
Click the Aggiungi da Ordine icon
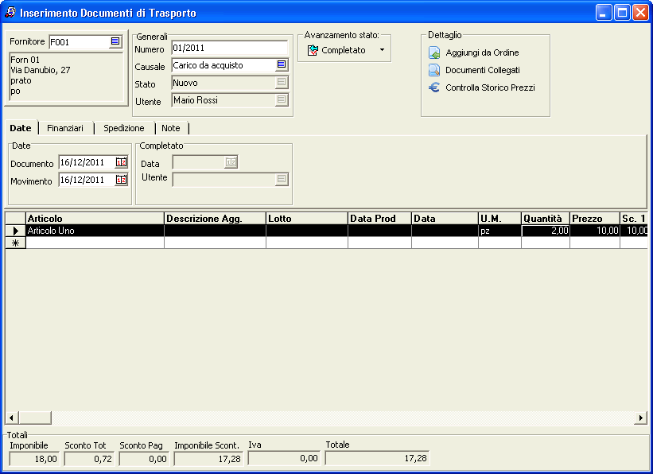tap(434, 53)
